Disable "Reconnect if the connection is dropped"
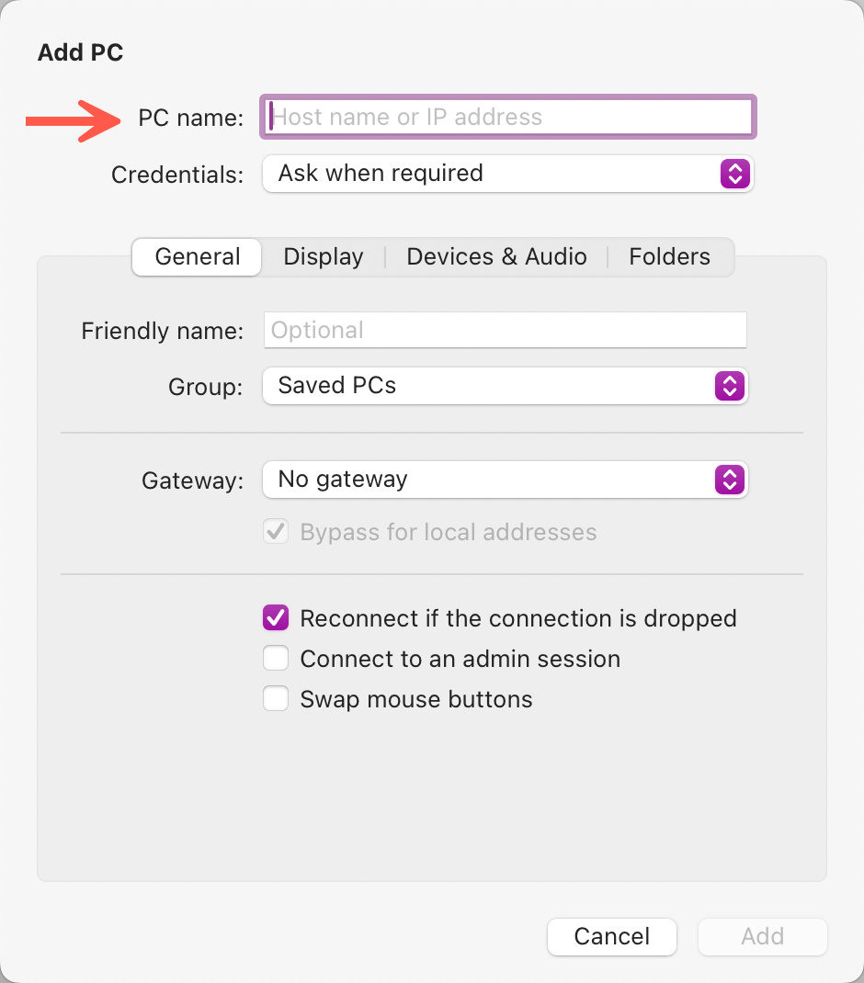Image resolution: width=864 pixels, height=983 pixels. [275, 618]
